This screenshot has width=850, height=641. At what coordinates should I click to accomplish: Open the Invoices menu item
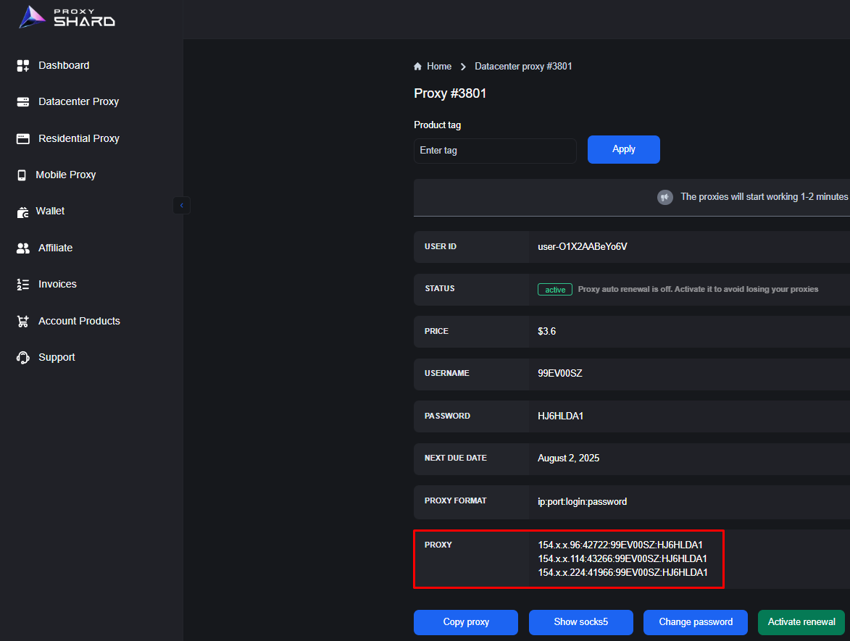pyautogui.click(x=57, y=285)
